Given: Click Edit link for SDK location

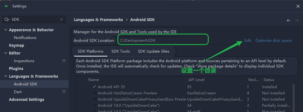Looking at the screenshot, I should (248, 41).
